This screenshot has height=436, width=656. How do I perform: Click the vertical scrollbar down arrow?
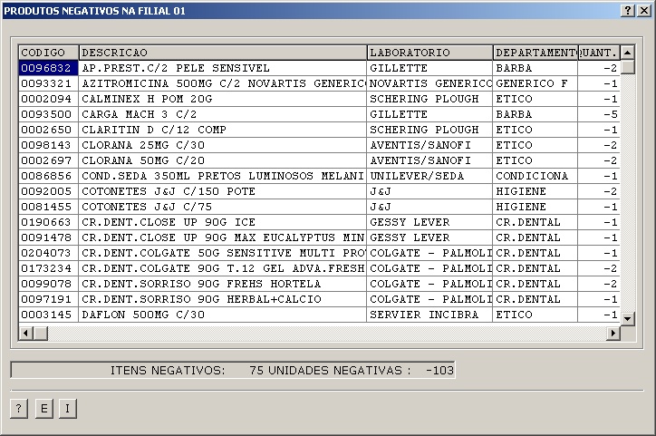click(x=627, y=319)
